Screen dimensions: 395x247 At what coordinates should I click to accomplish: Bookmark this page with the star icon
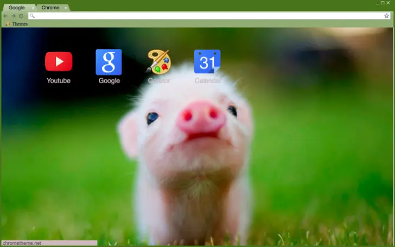(386, 16)
